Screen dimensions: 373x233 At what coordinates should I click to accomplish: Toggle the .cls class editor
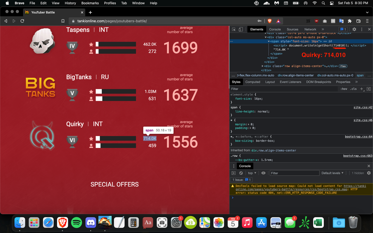(x=353, y=89)
